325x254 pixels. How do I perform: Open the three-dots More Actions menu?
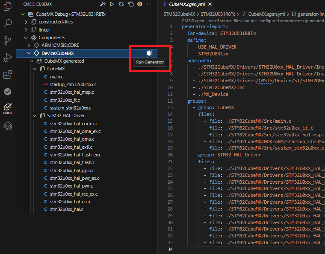(x=149, y=4)
